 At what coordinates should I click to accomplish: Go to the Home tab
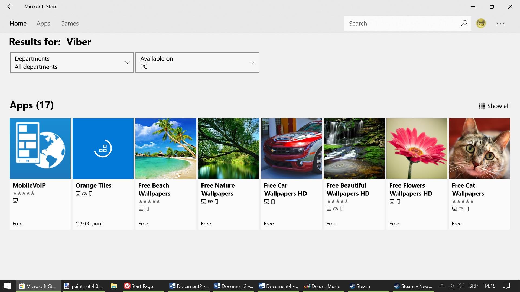(x=18, y=24)
